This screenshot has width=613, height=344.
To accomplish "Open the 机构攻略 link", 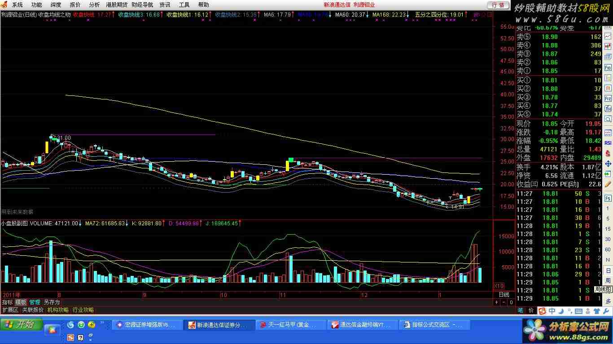I will [x=58, y=310].
